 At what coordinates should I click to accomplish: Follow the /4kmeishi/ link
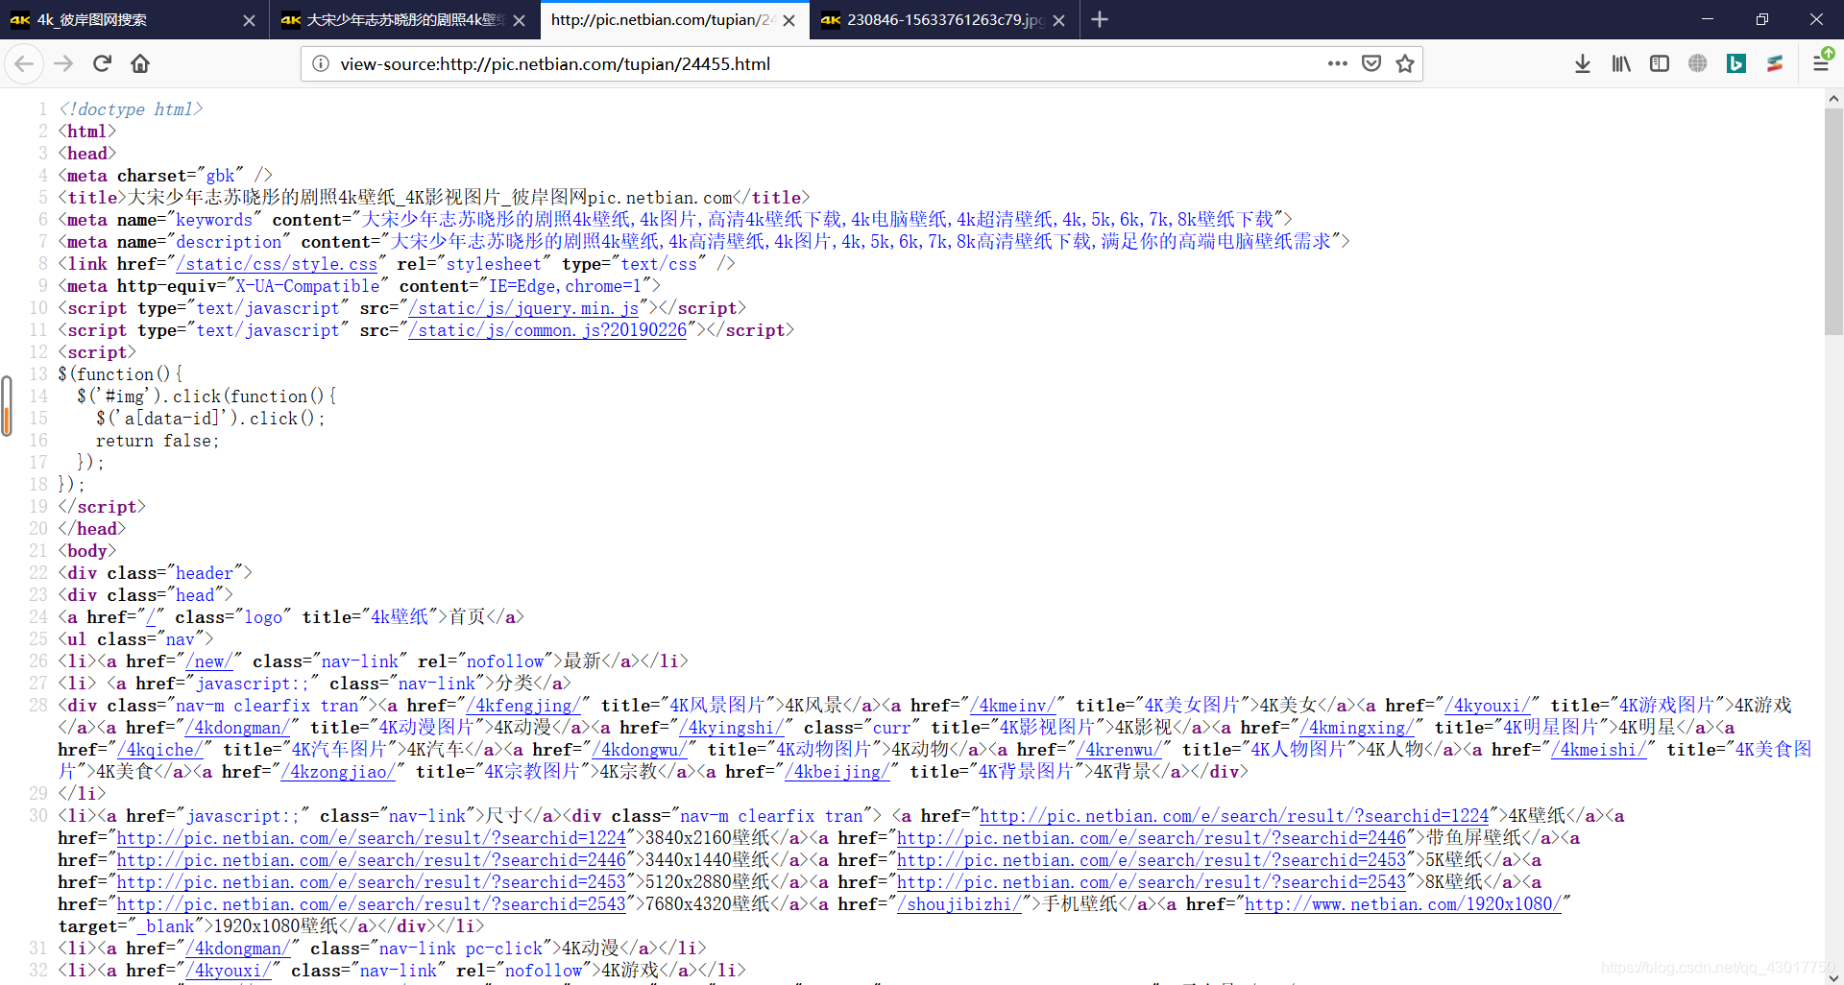(1598, 750)
